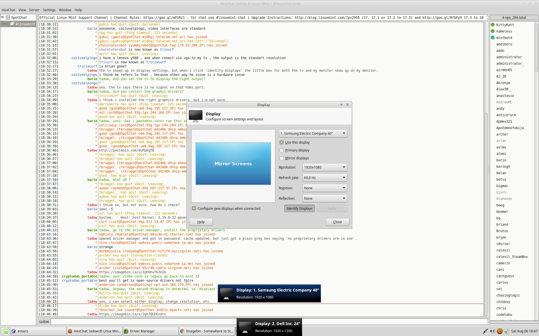This screenshot has height=336, width=539.
Task: Open the Help menu in the menu bar
Action: (78, 10)
